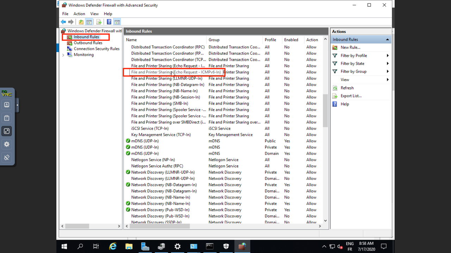Open File Explorer from the taskbar

coord(129,246)
